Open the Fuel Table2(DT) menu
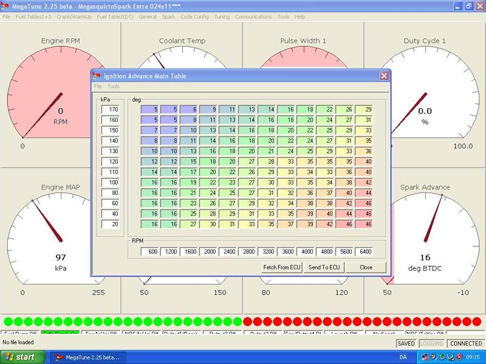 (115, 17)
